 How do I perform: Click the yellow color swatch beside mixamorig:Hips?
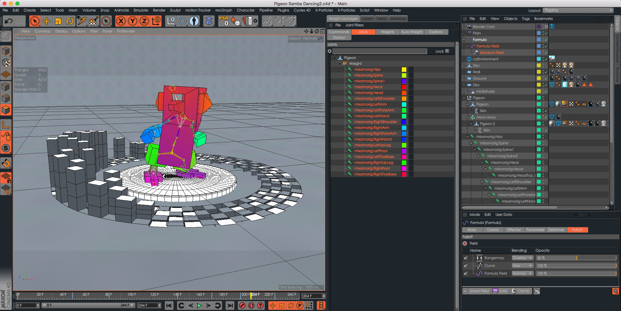(x=404, y=69)
